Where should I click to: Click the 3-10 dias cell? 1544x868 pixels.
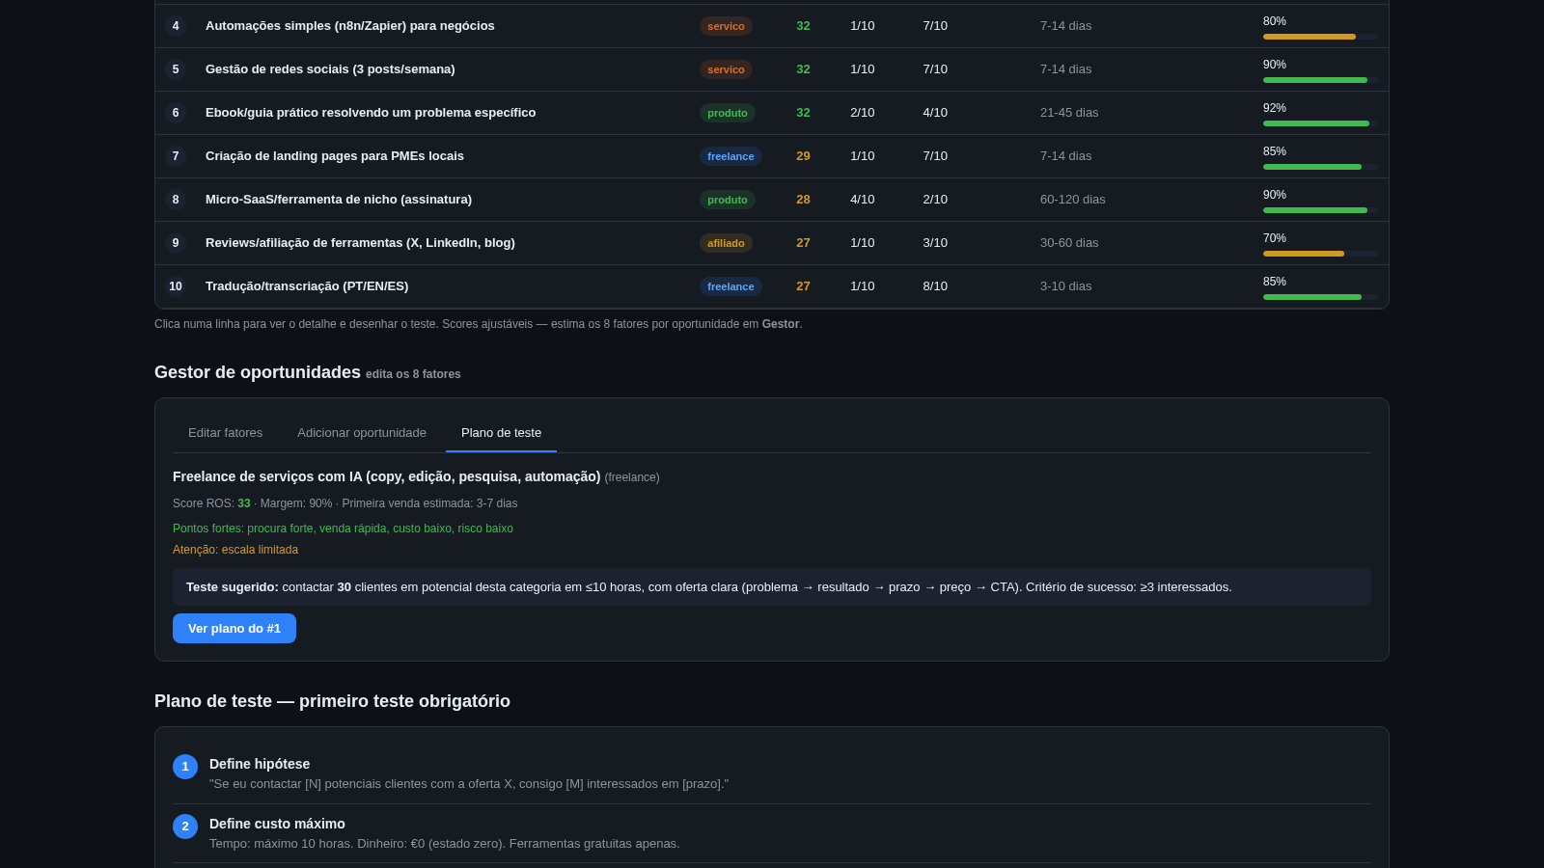coord(1066,286)
